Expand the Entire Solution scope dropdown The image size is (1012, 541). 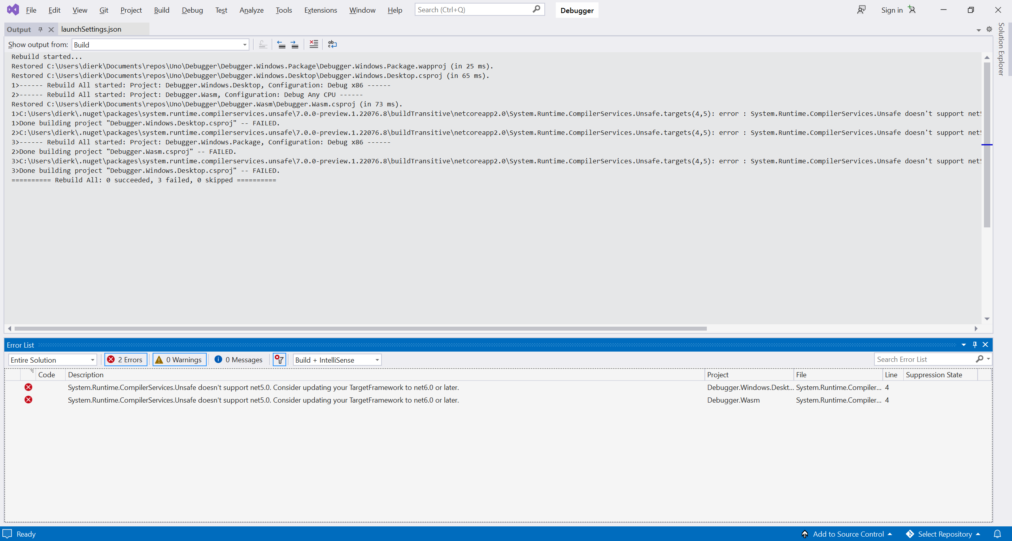coord(53,360)
